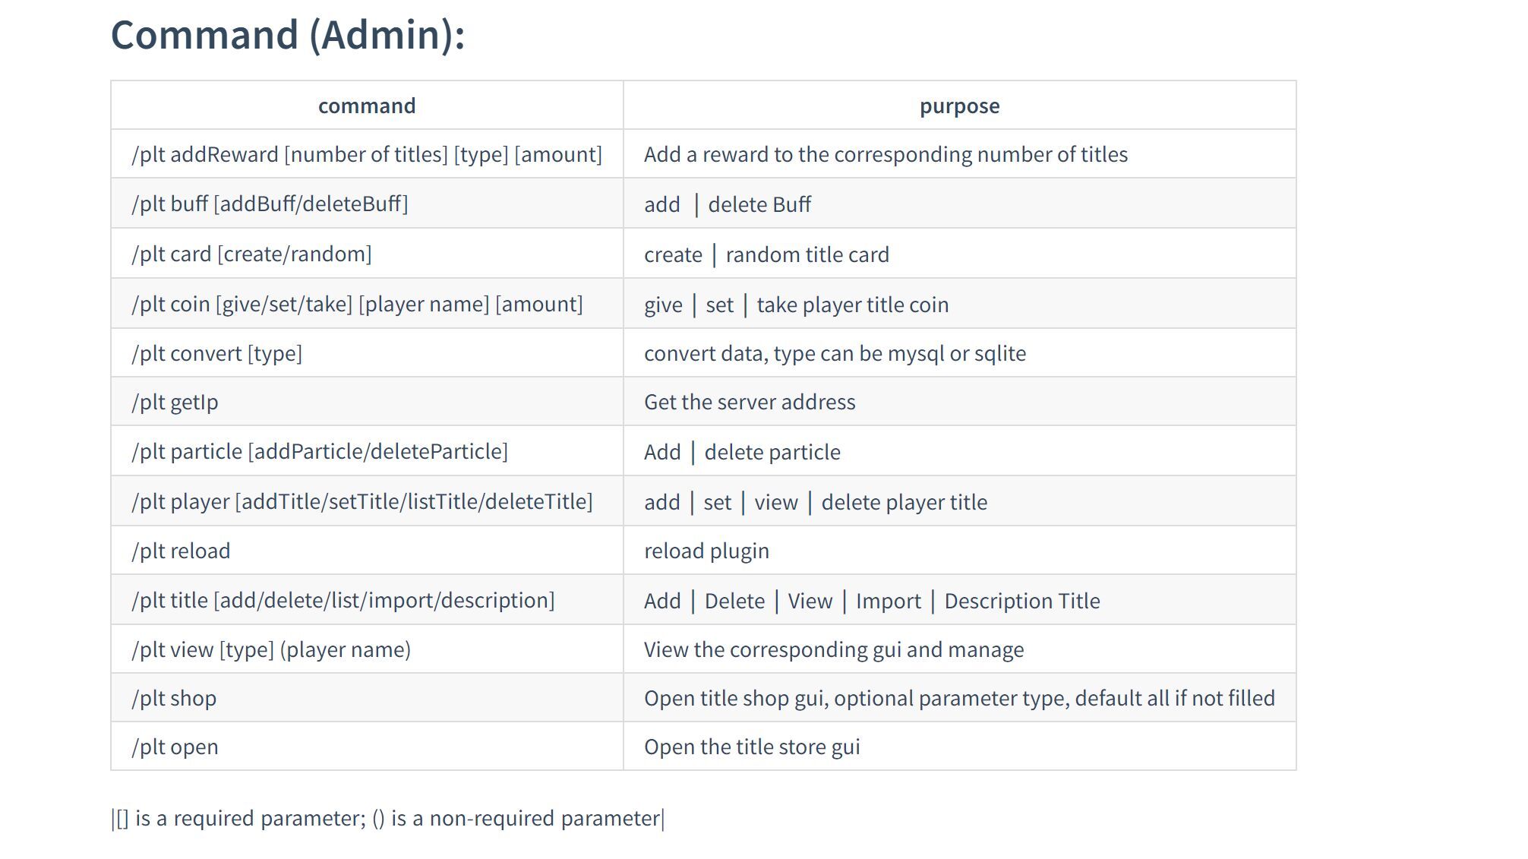Screen dimensions: 1528x859
Task: Click the /plt coin command cell
Action: click(x=367, y=304)
